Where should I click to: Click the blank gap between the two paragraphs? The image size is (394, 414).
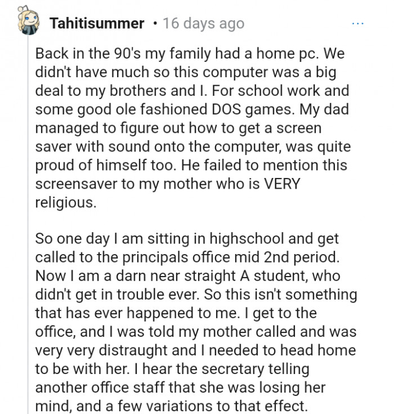click(x=190, y=220)
